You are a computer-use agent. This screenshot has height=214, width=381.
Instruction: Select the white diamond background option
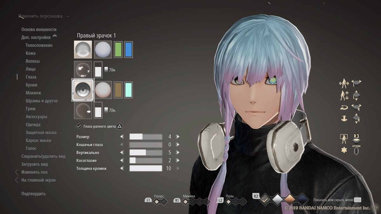click(x=278, y=199)
